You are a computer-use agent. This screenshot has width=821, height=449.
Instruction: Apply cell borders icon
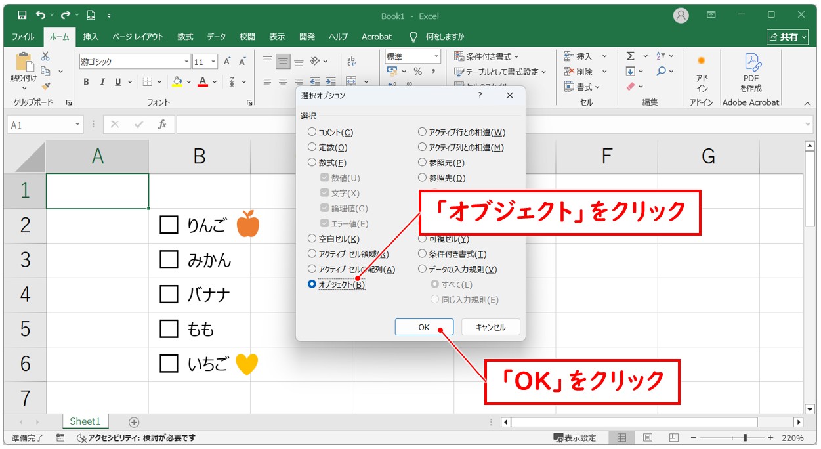tap(147, 82)
